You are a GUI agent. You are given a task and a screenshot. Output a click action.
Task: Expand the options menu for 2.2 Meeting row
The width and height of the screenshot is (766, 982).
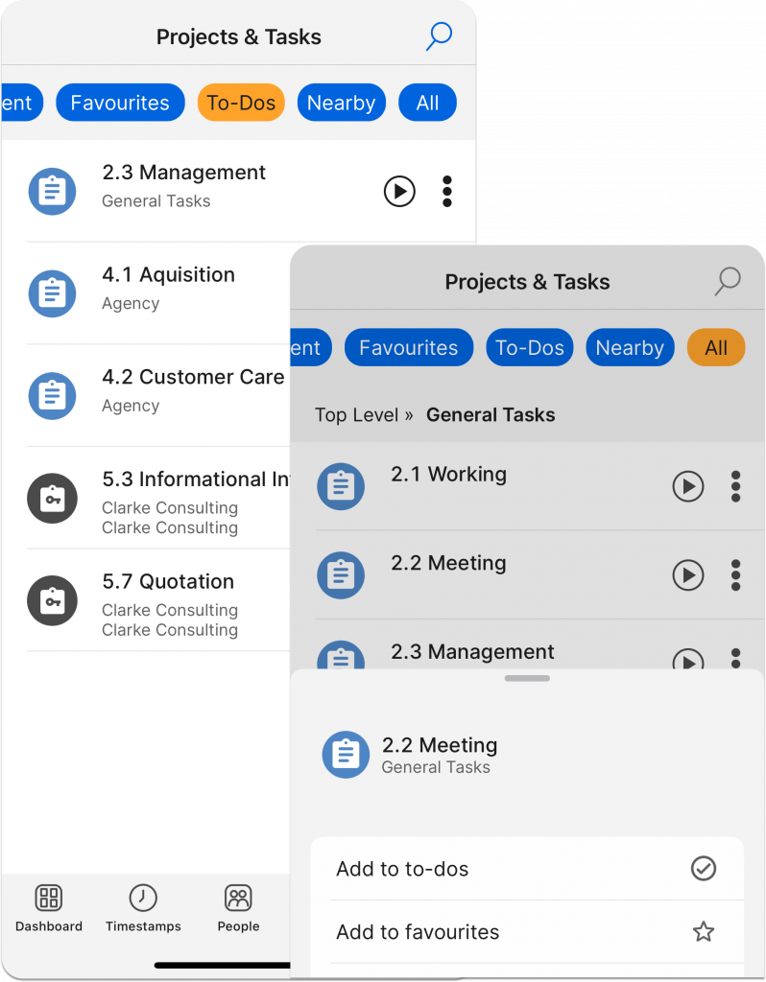click(736, 575)
